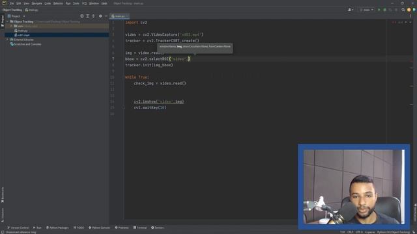
Task: Open the main run configuration dropdown
Action: [366, 10]
